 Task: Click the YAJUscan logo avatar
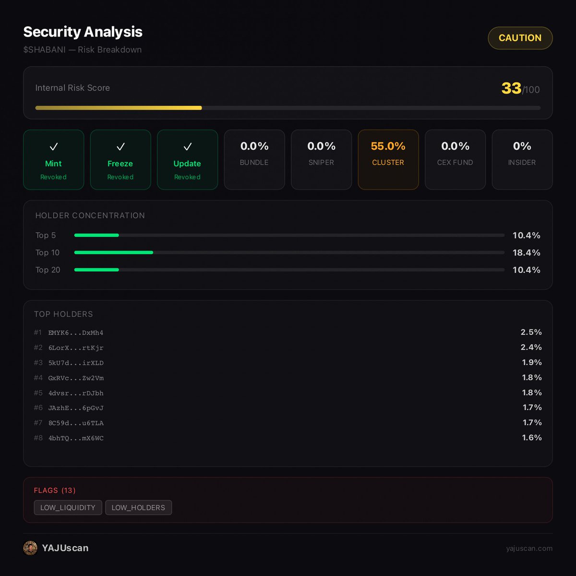(x=30, y=548)
